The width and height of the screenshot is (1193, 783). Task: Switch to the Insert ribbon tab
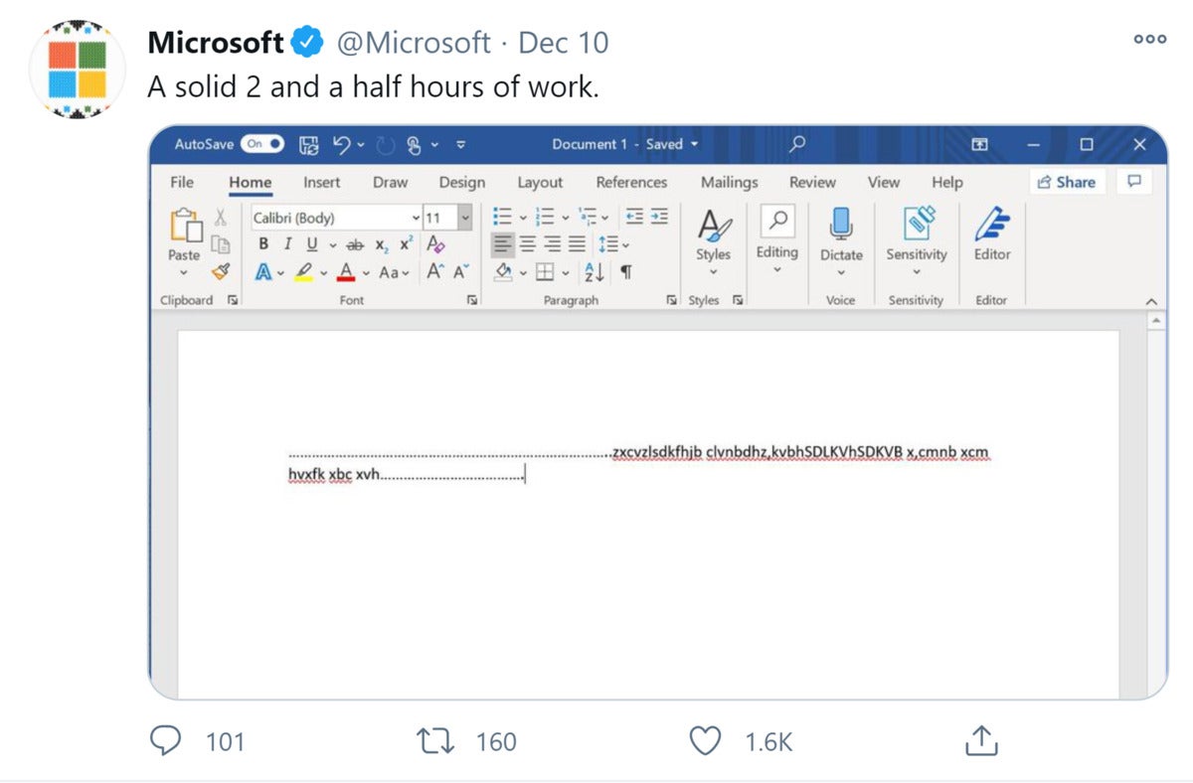[321, 182]
